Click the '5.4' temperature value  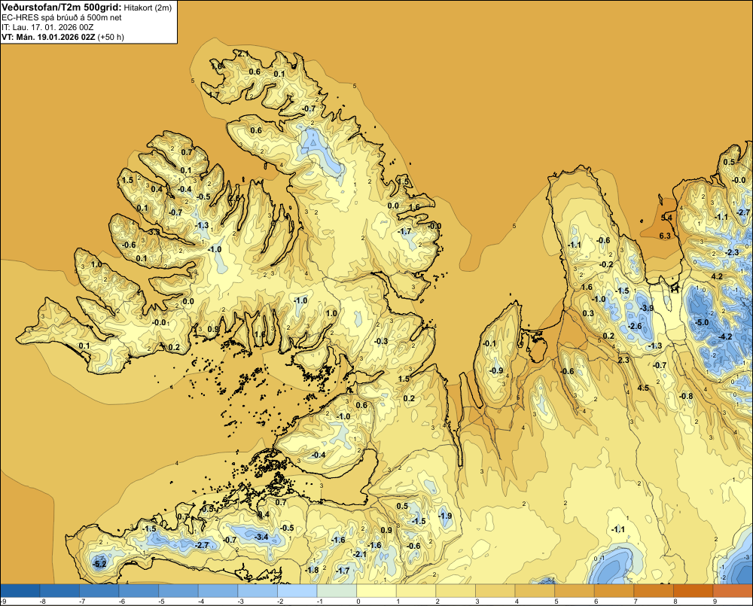coord(666,218)
